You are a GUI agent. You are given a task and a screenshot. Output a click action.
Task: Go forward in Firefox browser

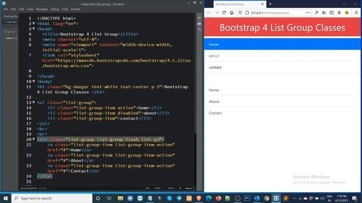[x=217, y=12]
